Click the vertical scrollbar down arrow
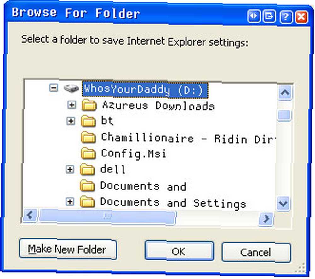The width and height of the screenshot is (315, 279). 283,204
